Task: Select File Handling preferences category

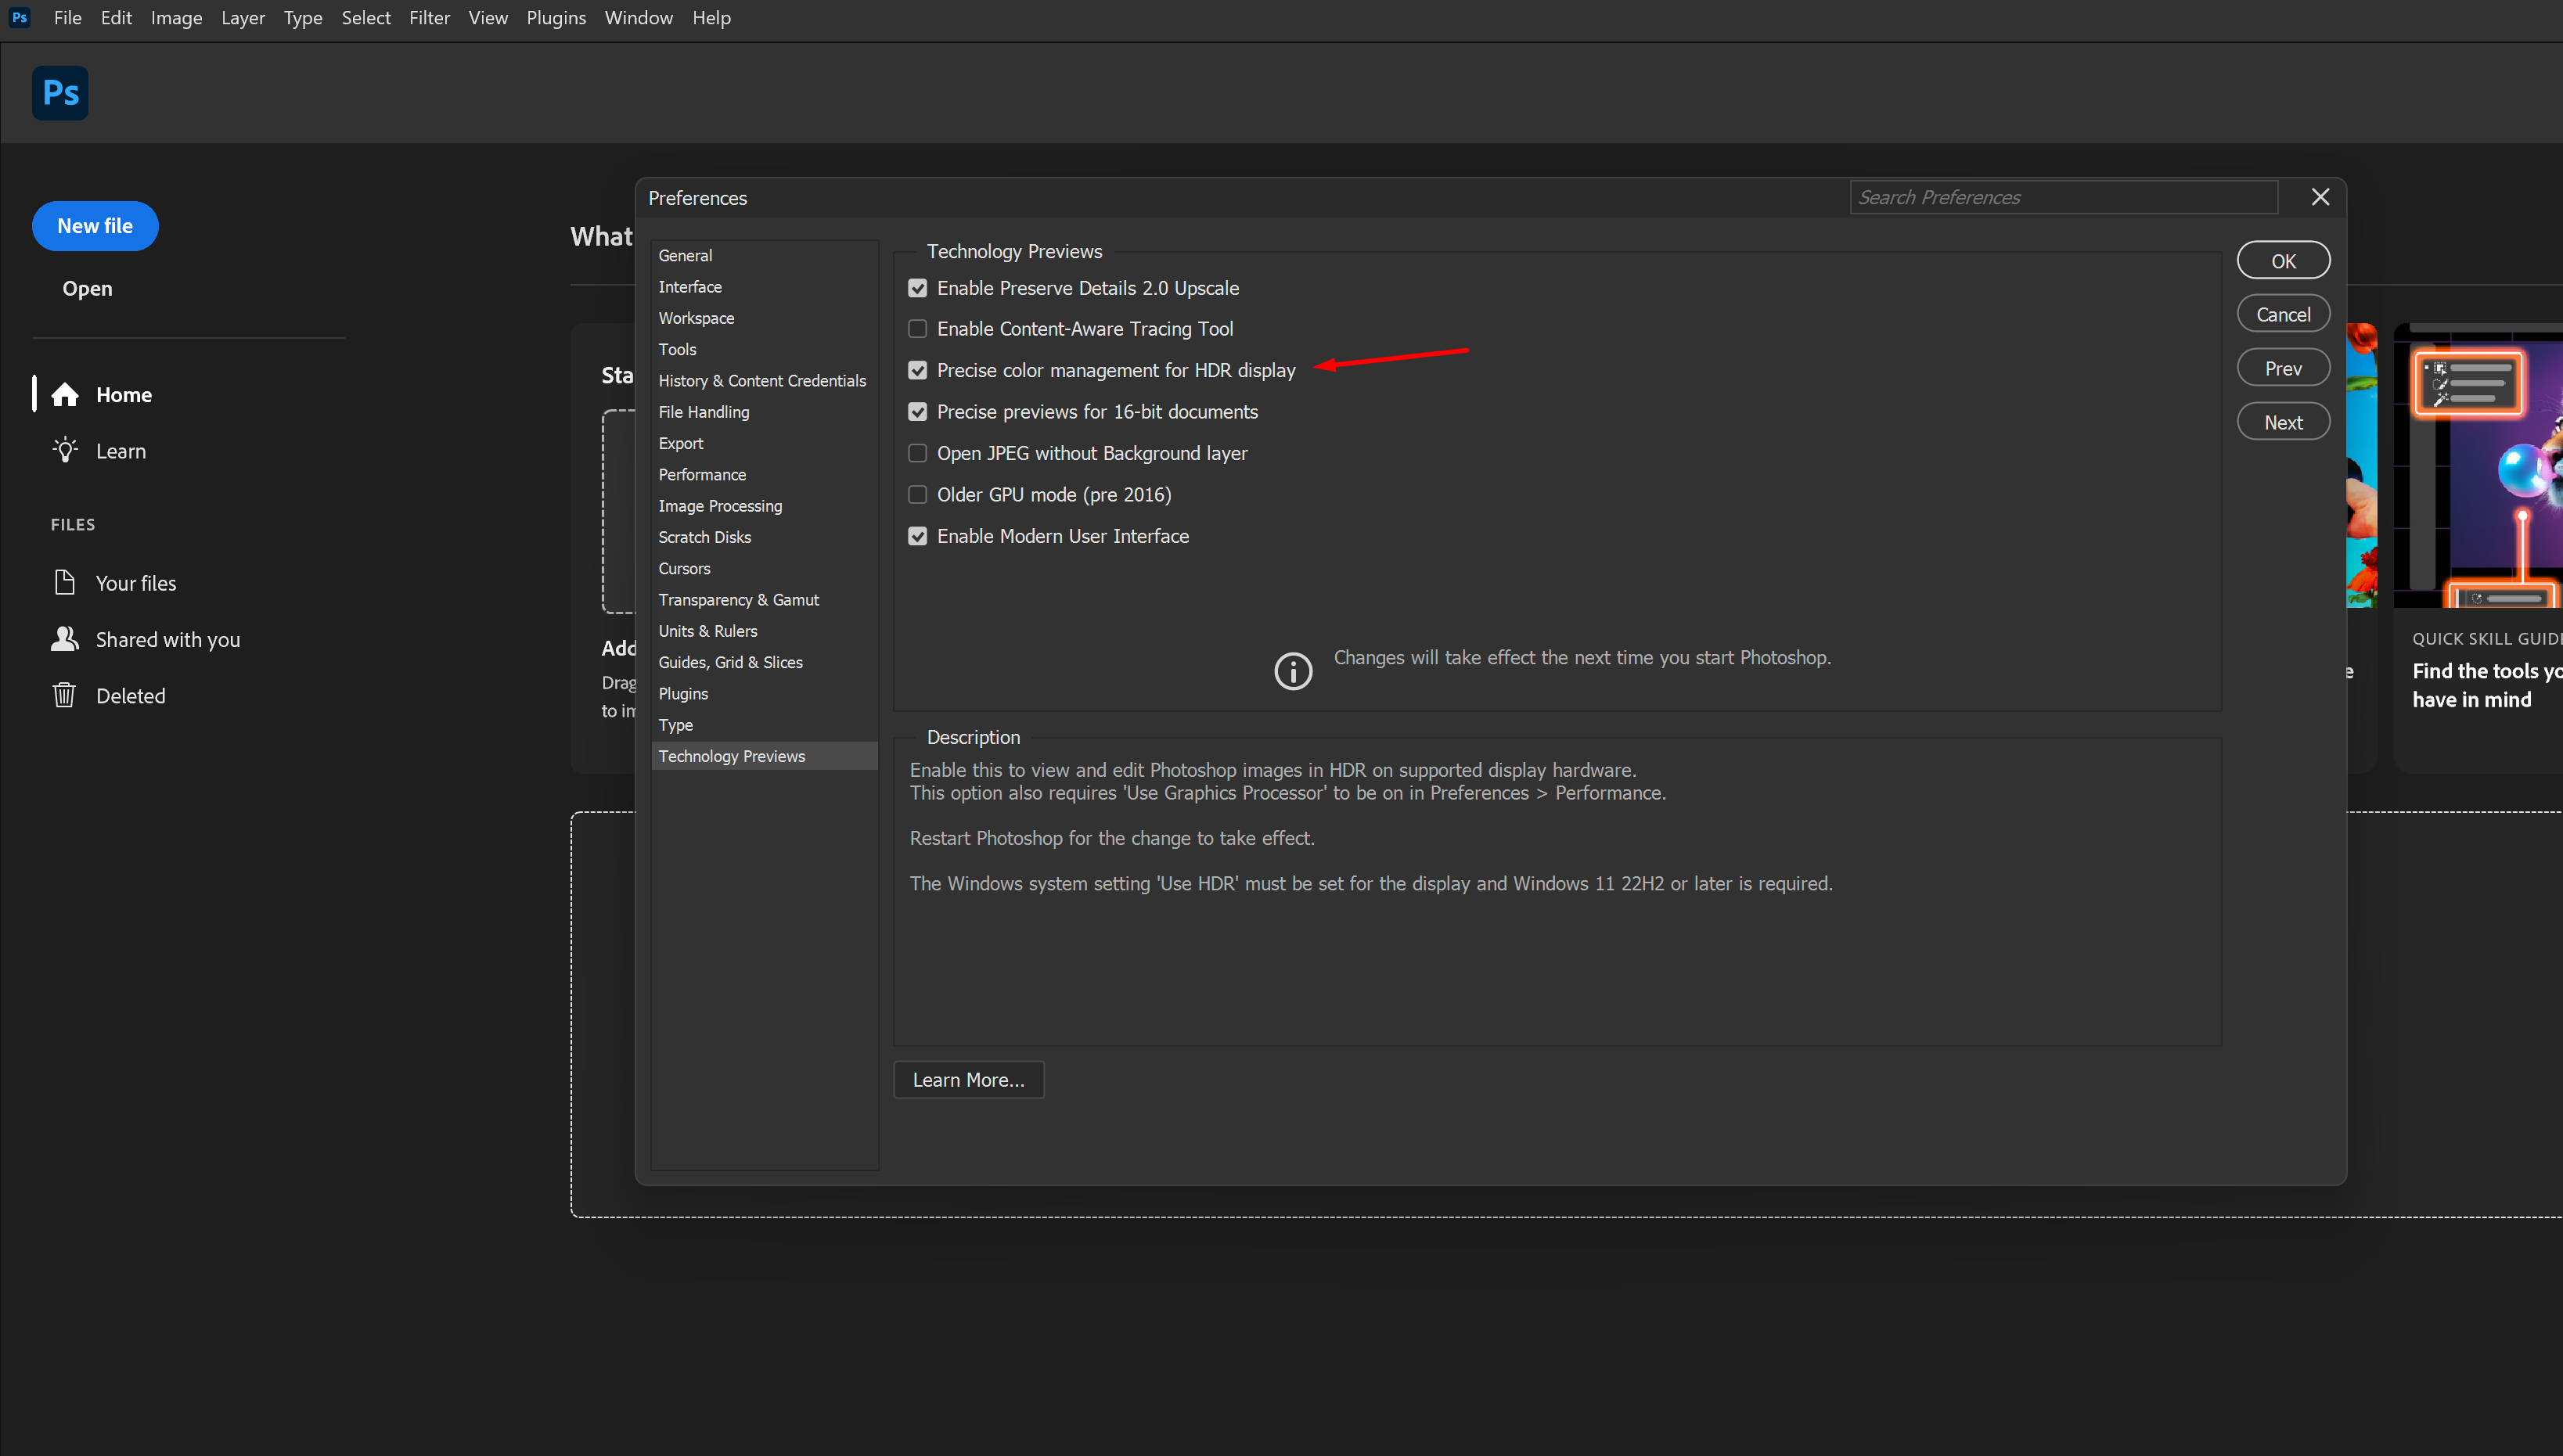Action: 764,412
